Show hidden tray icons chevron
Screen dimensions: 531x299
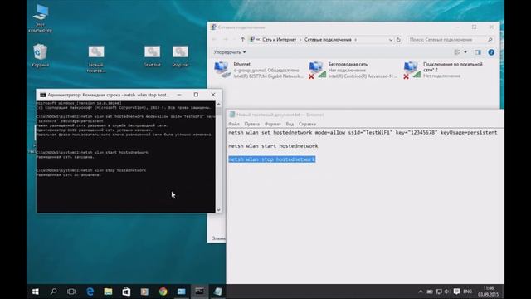pyautogui.click(x=421, y=292)
